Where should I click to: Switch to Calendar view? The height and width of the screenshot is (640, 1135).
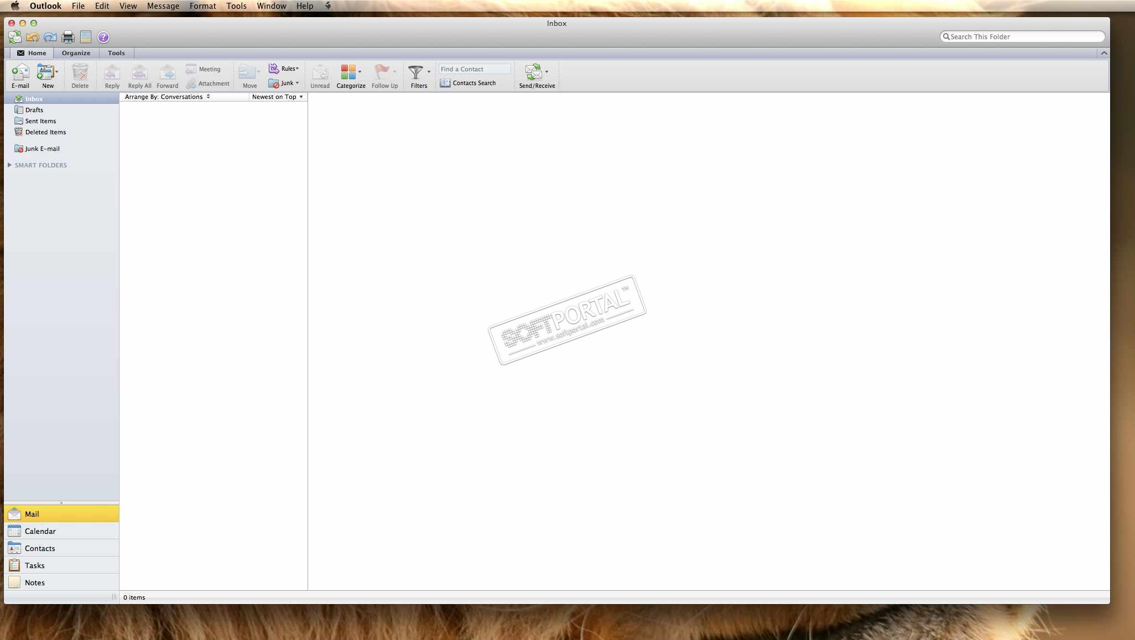40,531
